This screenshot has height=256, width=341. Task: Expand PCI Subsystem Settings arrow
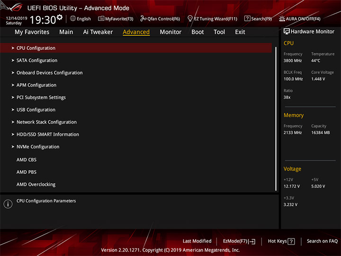[x=13, y=97]
